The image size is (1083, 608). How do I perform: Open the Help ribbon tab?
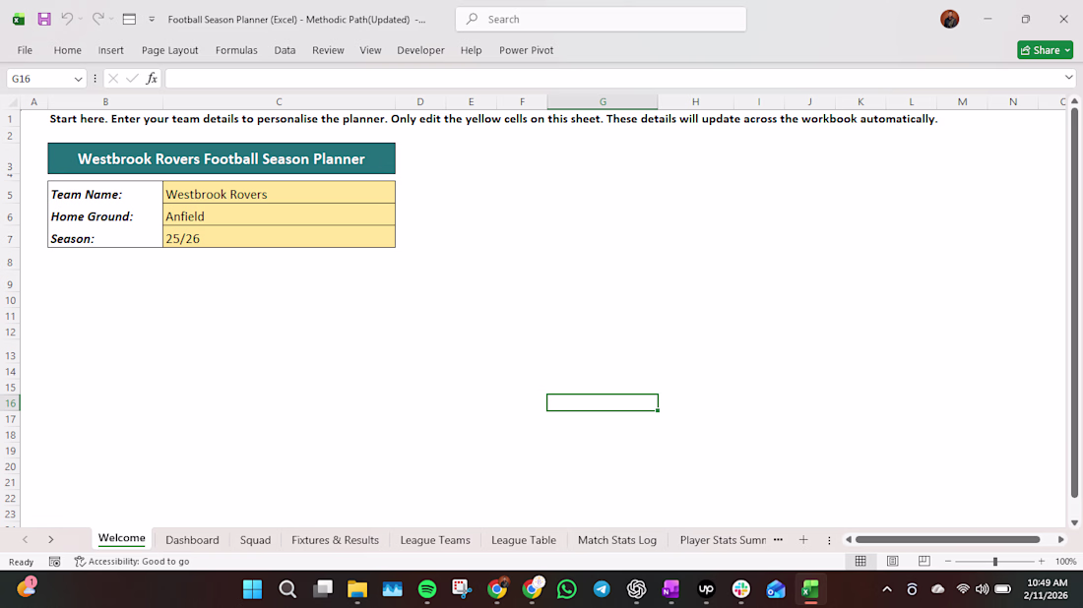471,50
